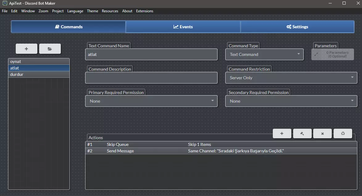
Task: Add a new action with plus icon
Action: [282, 134]
